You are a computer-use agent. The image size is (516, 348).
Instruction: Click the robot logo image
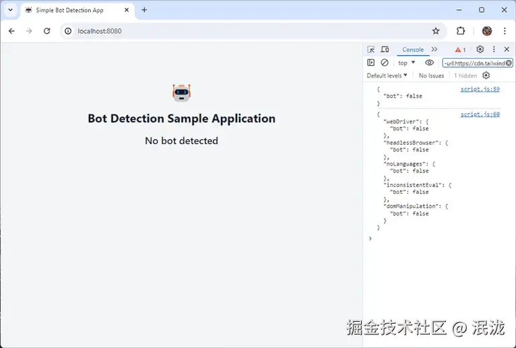pos(181,93)
